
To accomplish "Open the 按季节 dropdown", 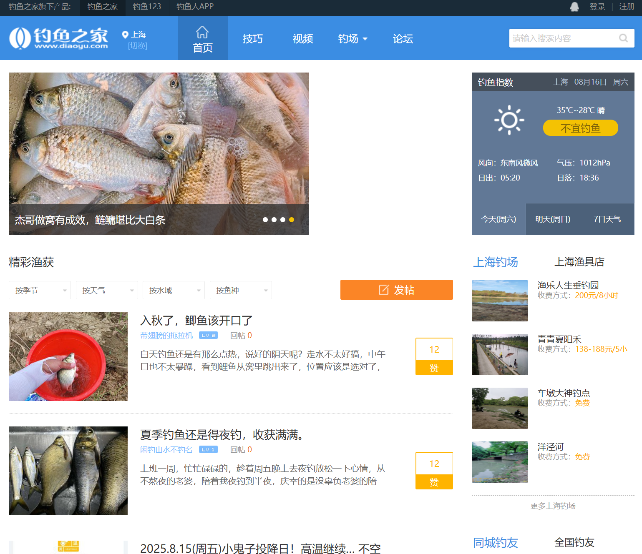I will coord(40,290).
